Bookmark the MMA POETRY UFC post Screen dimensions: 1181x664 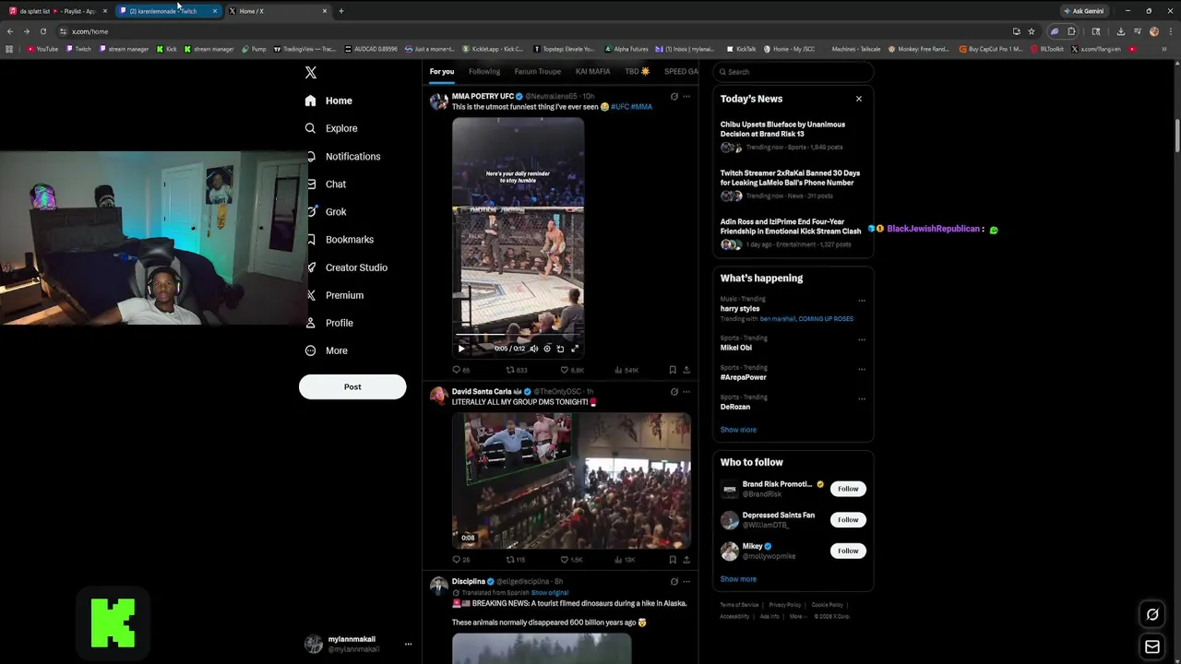pos(673,370)
